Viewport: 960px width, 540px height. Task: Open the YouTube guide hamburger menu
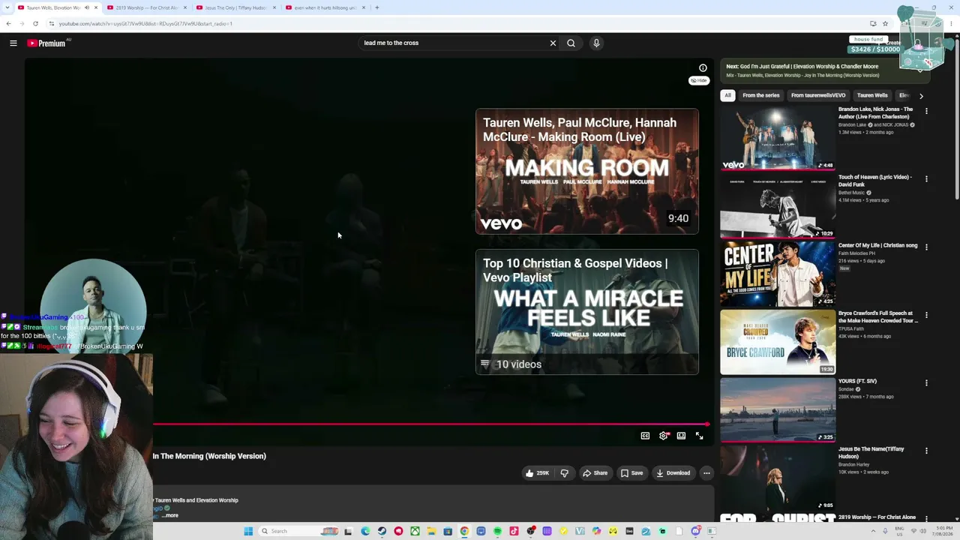(x=13, y=43)
